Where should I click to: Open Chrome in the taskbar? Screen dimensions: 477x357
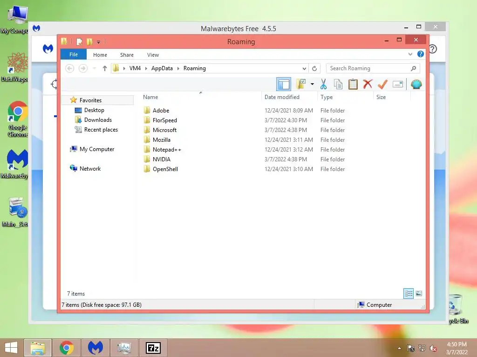pos(66,348)
